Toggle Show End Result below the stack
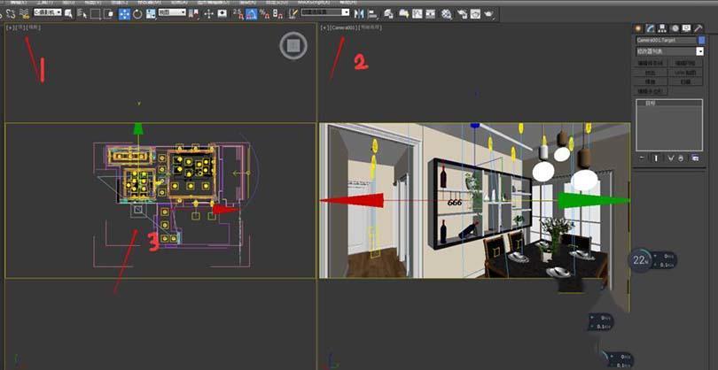The width and height of the screenshot is (718, 370). click(x=656, y=158)
